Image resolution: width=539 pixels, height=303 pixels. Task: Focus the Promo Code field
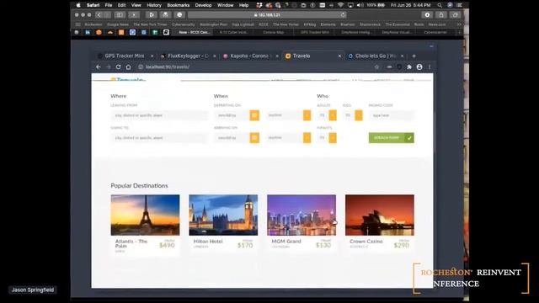(391, 115)
